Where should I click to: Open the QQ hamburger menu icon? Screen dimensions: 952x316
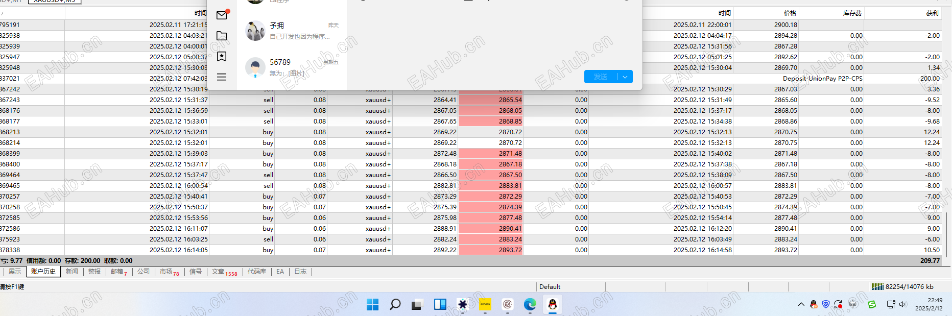pyautogui.click(x=222, y=77)
